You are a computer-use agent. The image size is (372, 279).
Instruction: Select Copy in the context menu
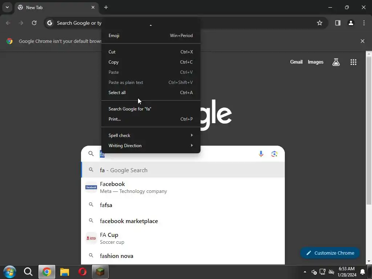151,62
